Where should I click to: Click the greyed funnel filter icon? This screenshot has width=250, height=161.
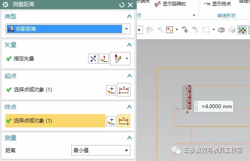tap(161, 30)
